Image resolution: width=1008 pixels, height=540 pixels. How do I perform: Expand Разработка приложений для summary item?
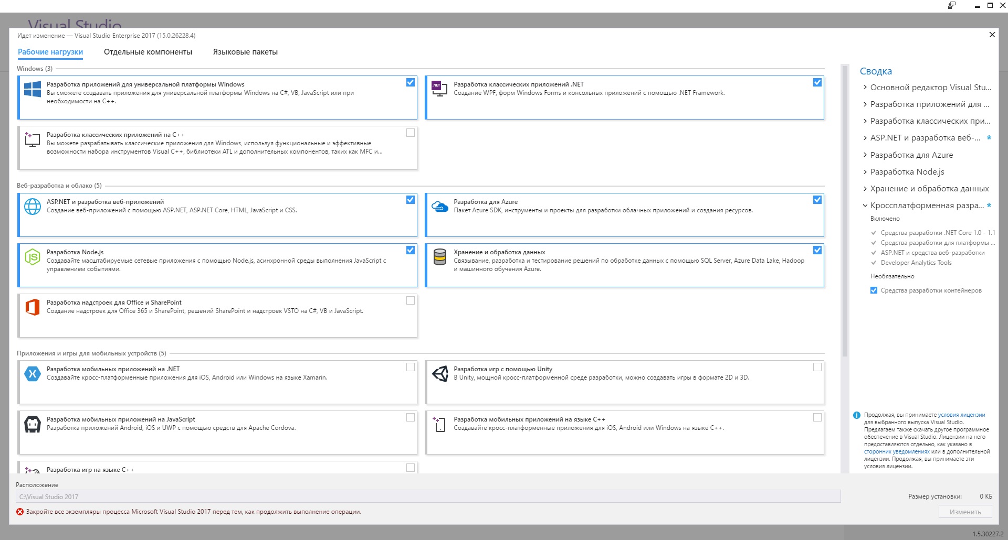[865, 104]
